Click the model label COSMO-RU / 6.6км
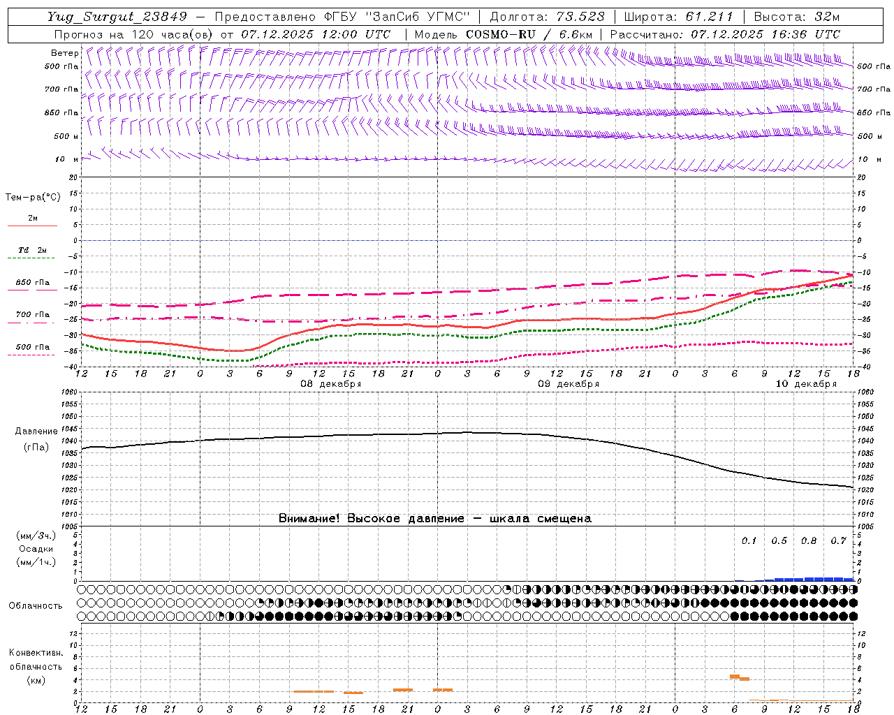Viewport: 894px width, 715px height. coord(529,34)
